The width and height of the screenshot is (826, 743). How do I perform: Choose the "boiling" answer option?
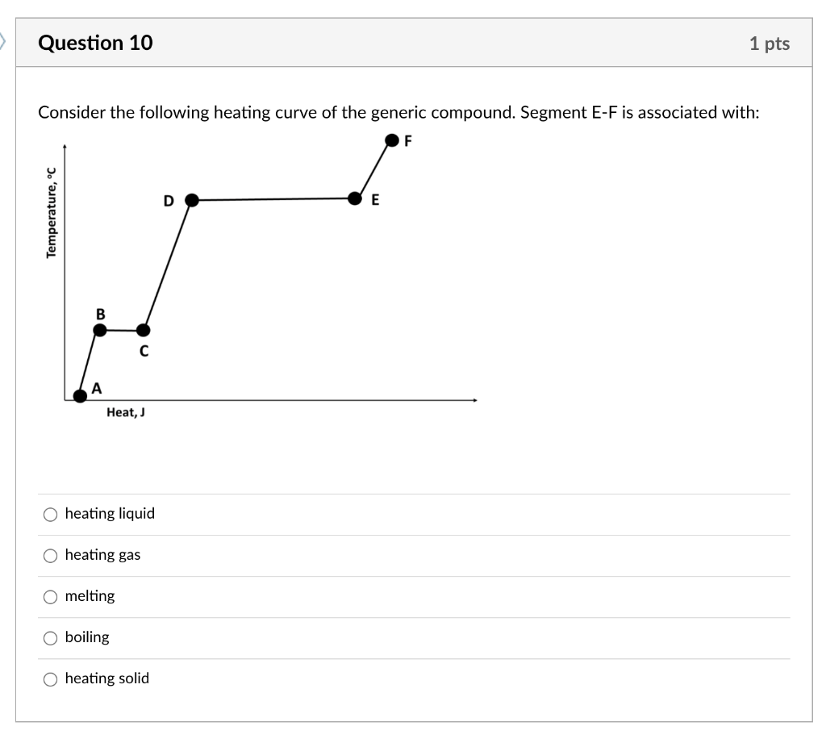(x=50, y=637)
